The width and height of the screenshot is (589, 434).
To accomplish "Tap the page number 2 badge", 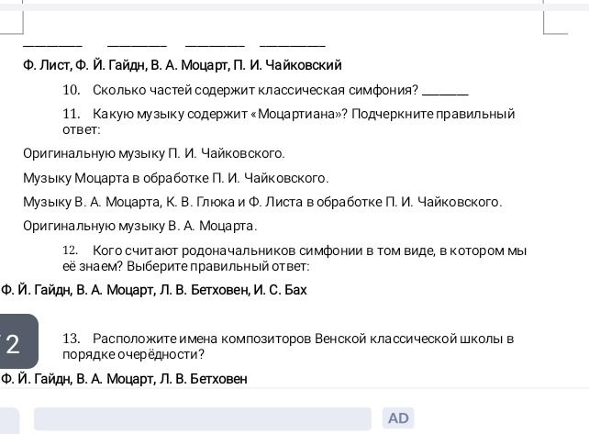I will coord(18,341).
